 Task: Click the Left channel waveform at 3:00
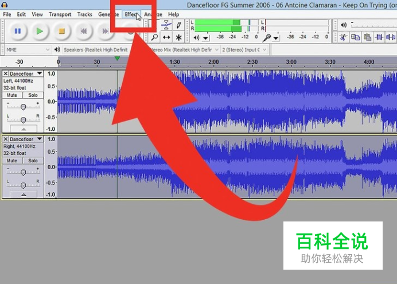[291, 101]
